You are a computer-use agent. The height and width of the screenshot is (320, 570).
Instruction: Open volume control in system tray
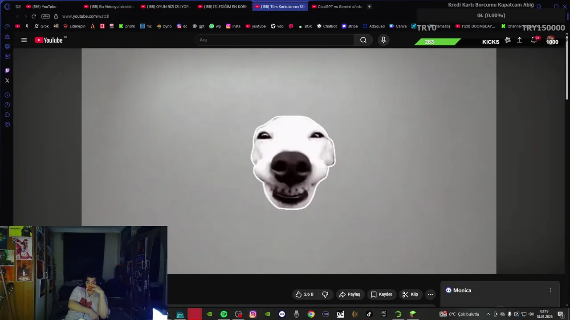531,314
